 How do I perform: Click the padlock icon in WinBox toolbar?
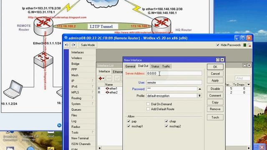point(249,45)
